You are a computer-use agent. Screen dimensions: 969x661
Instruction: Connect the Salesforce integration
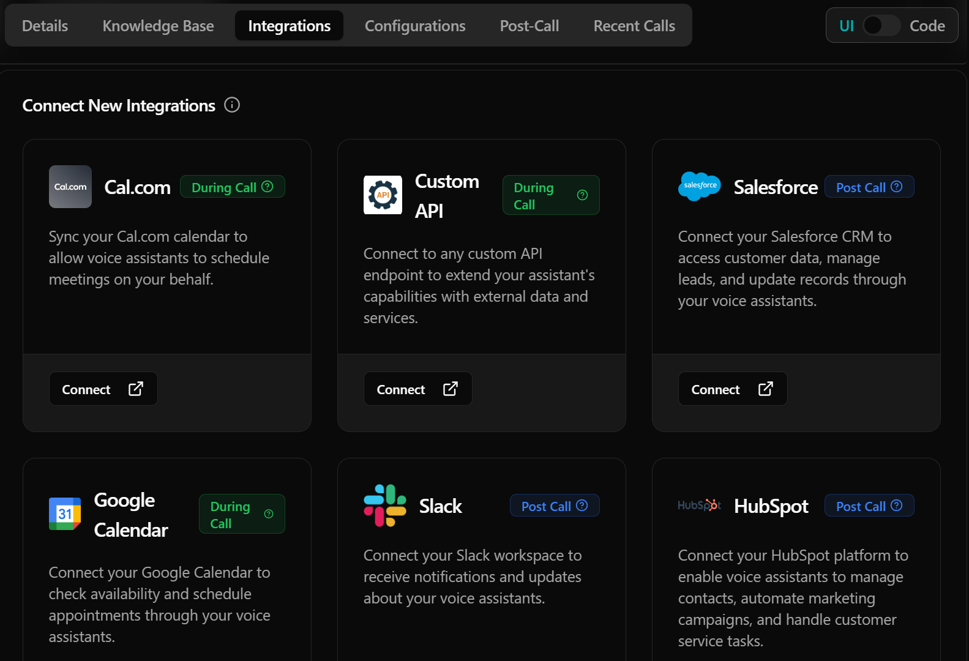(x=732, y=389)
